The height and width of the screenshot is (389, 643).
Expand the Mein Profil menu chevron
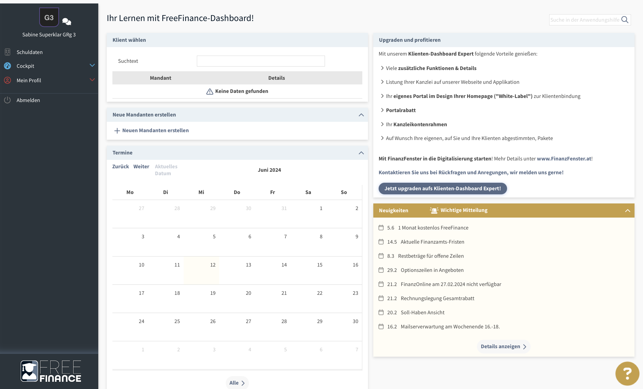(92, 80)
